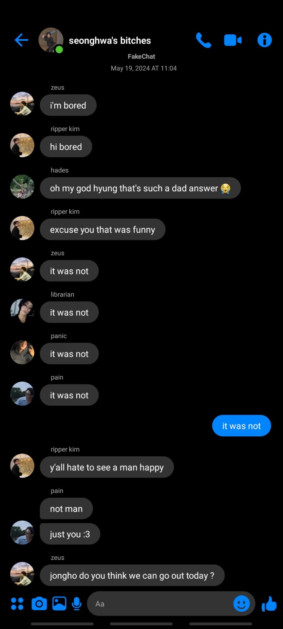Click the message input field
Screen dimensions: 283x629
pyautogui.click(x=160, y=603)
